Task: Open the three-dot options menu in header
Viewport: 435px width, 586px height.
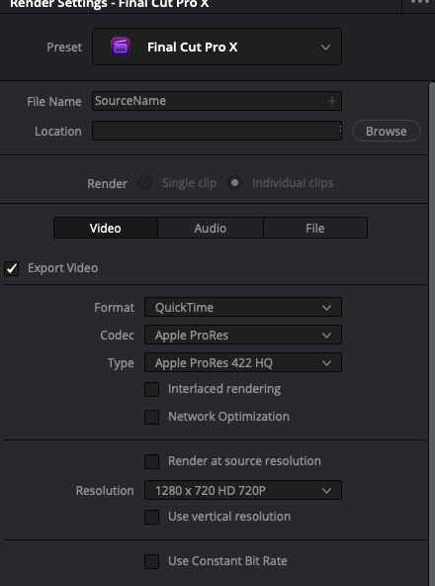Action: pos(420,3)
